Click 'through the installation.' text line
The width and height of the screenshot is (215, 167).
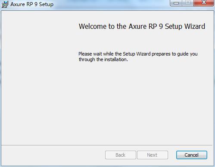click(103, 59)
